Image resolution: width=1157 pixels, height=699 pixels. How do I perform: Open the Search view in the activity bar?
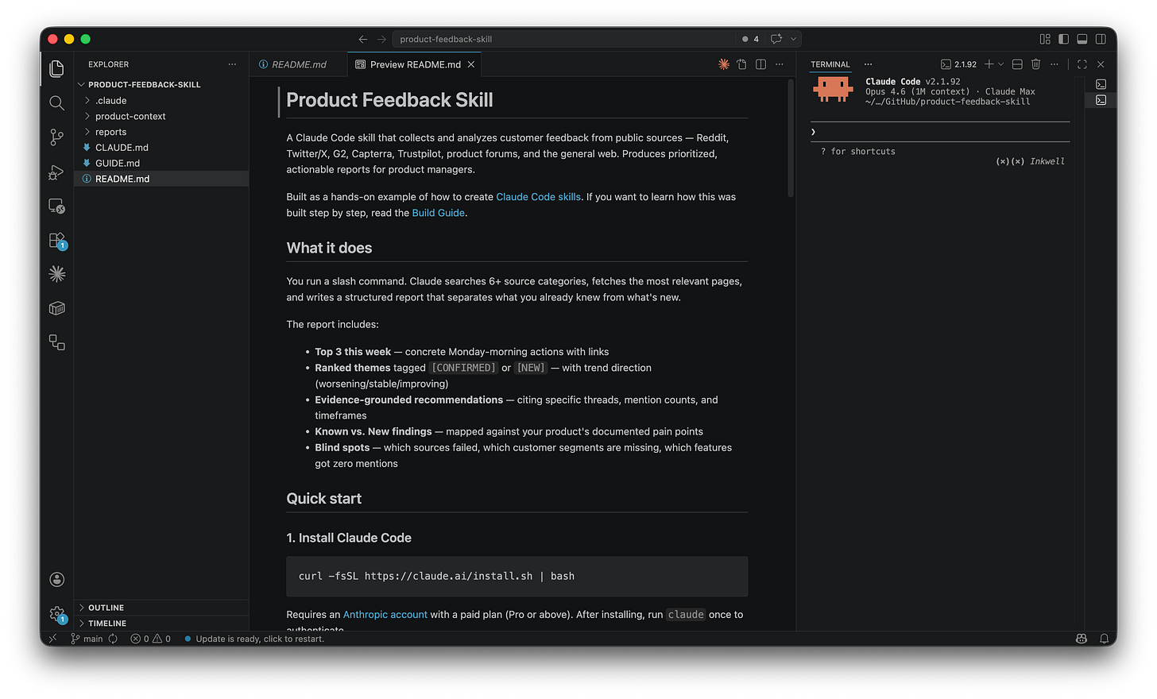56,102
